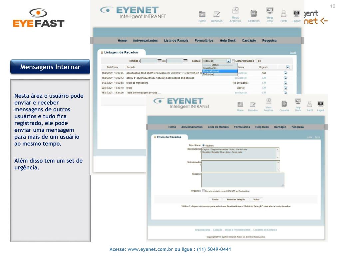Click Help Desk in front window menu bar
This screenshot has height=256, width=341.
[262, 127]
